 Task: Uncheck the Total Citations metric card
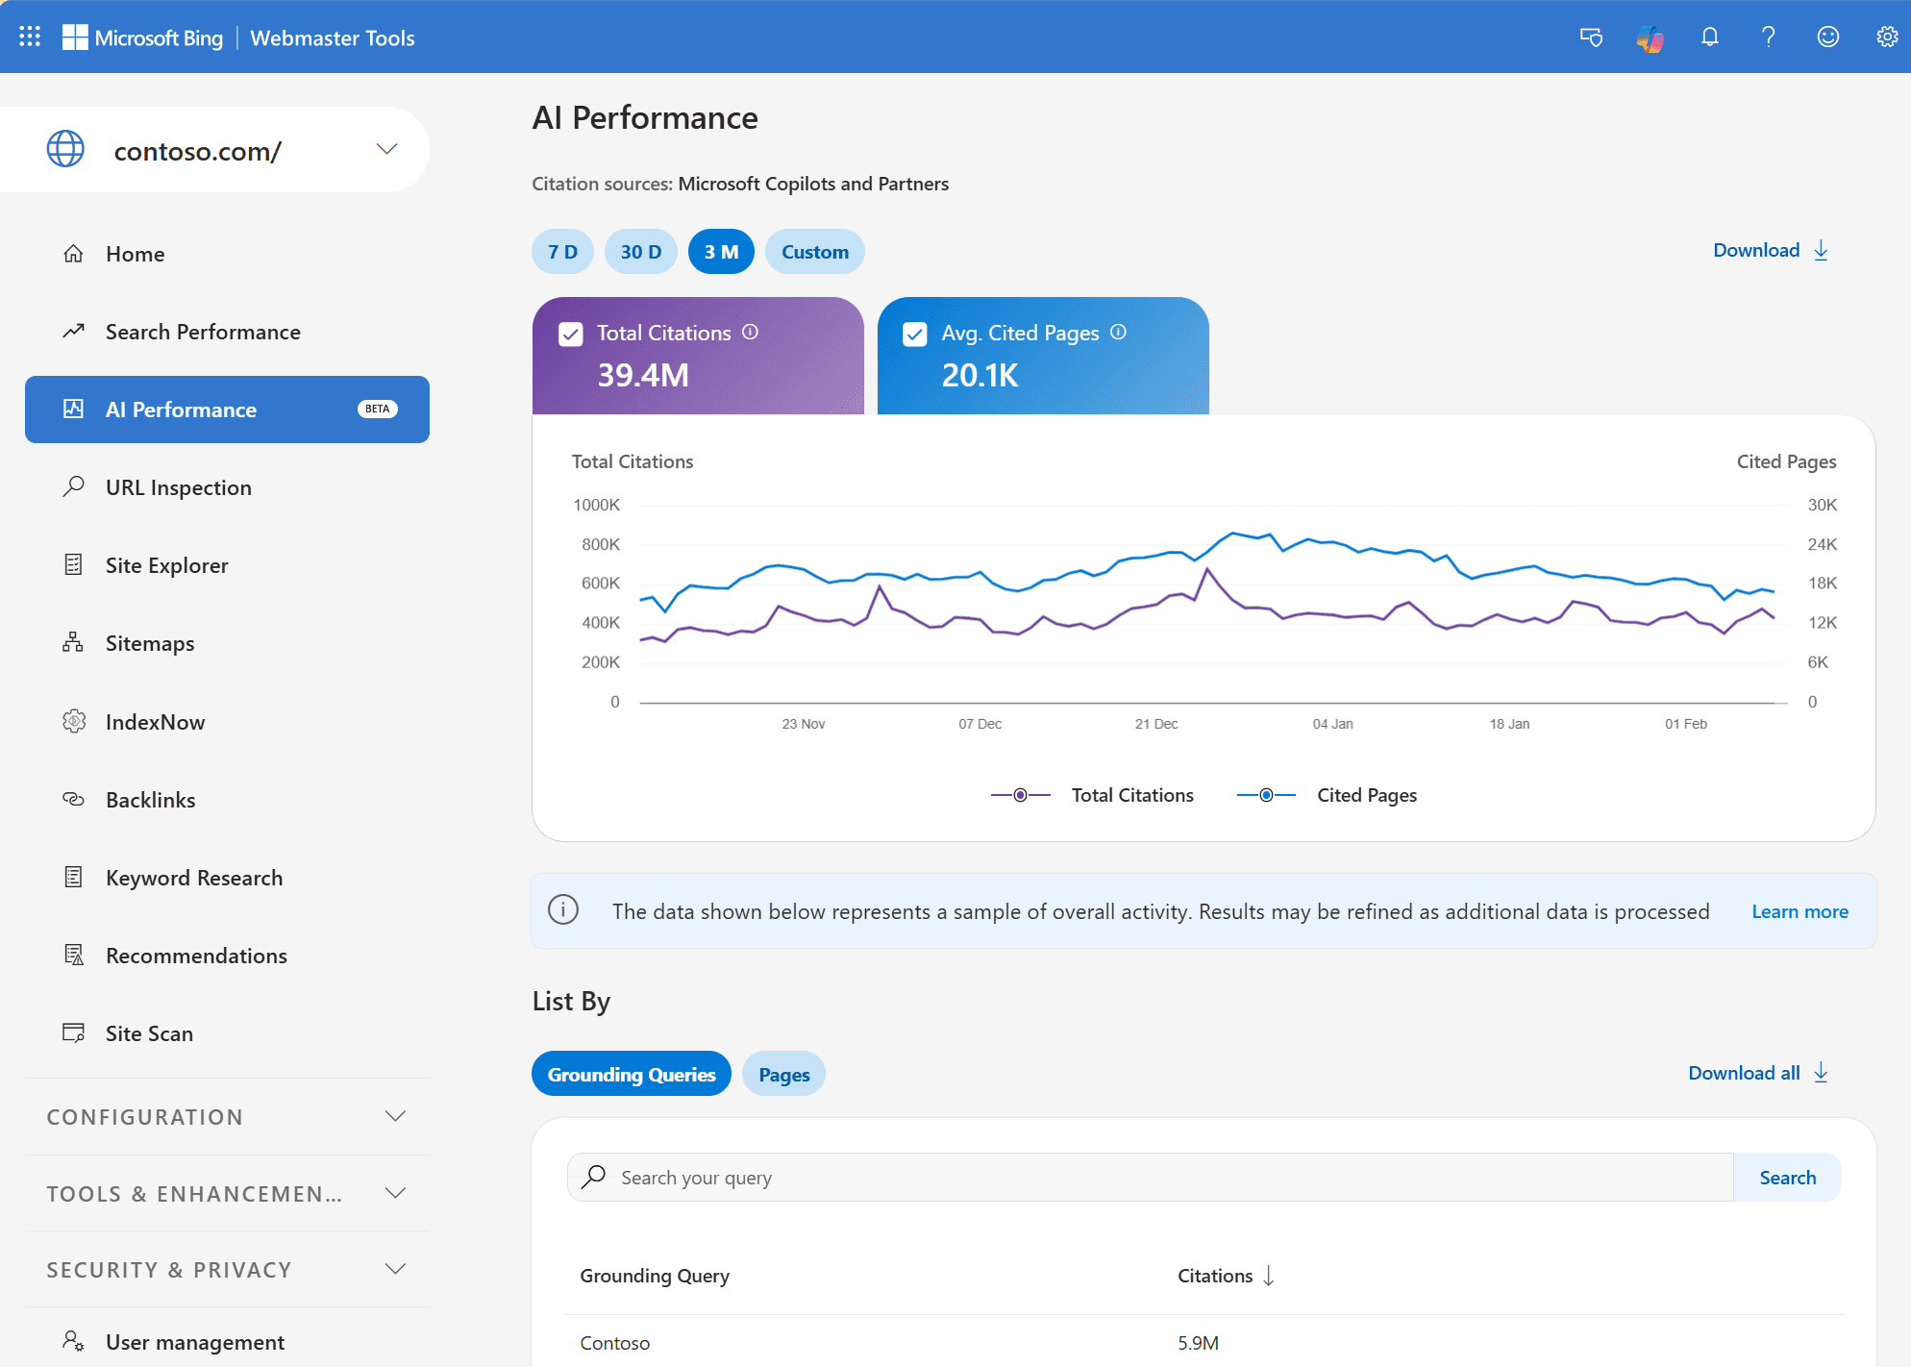[570, 333]
